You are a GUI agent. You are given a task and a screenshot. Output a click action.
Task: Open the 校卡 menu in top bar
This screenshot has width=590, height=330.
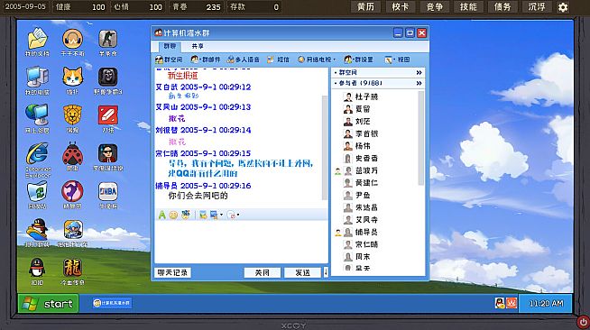[x=400, y=7]
